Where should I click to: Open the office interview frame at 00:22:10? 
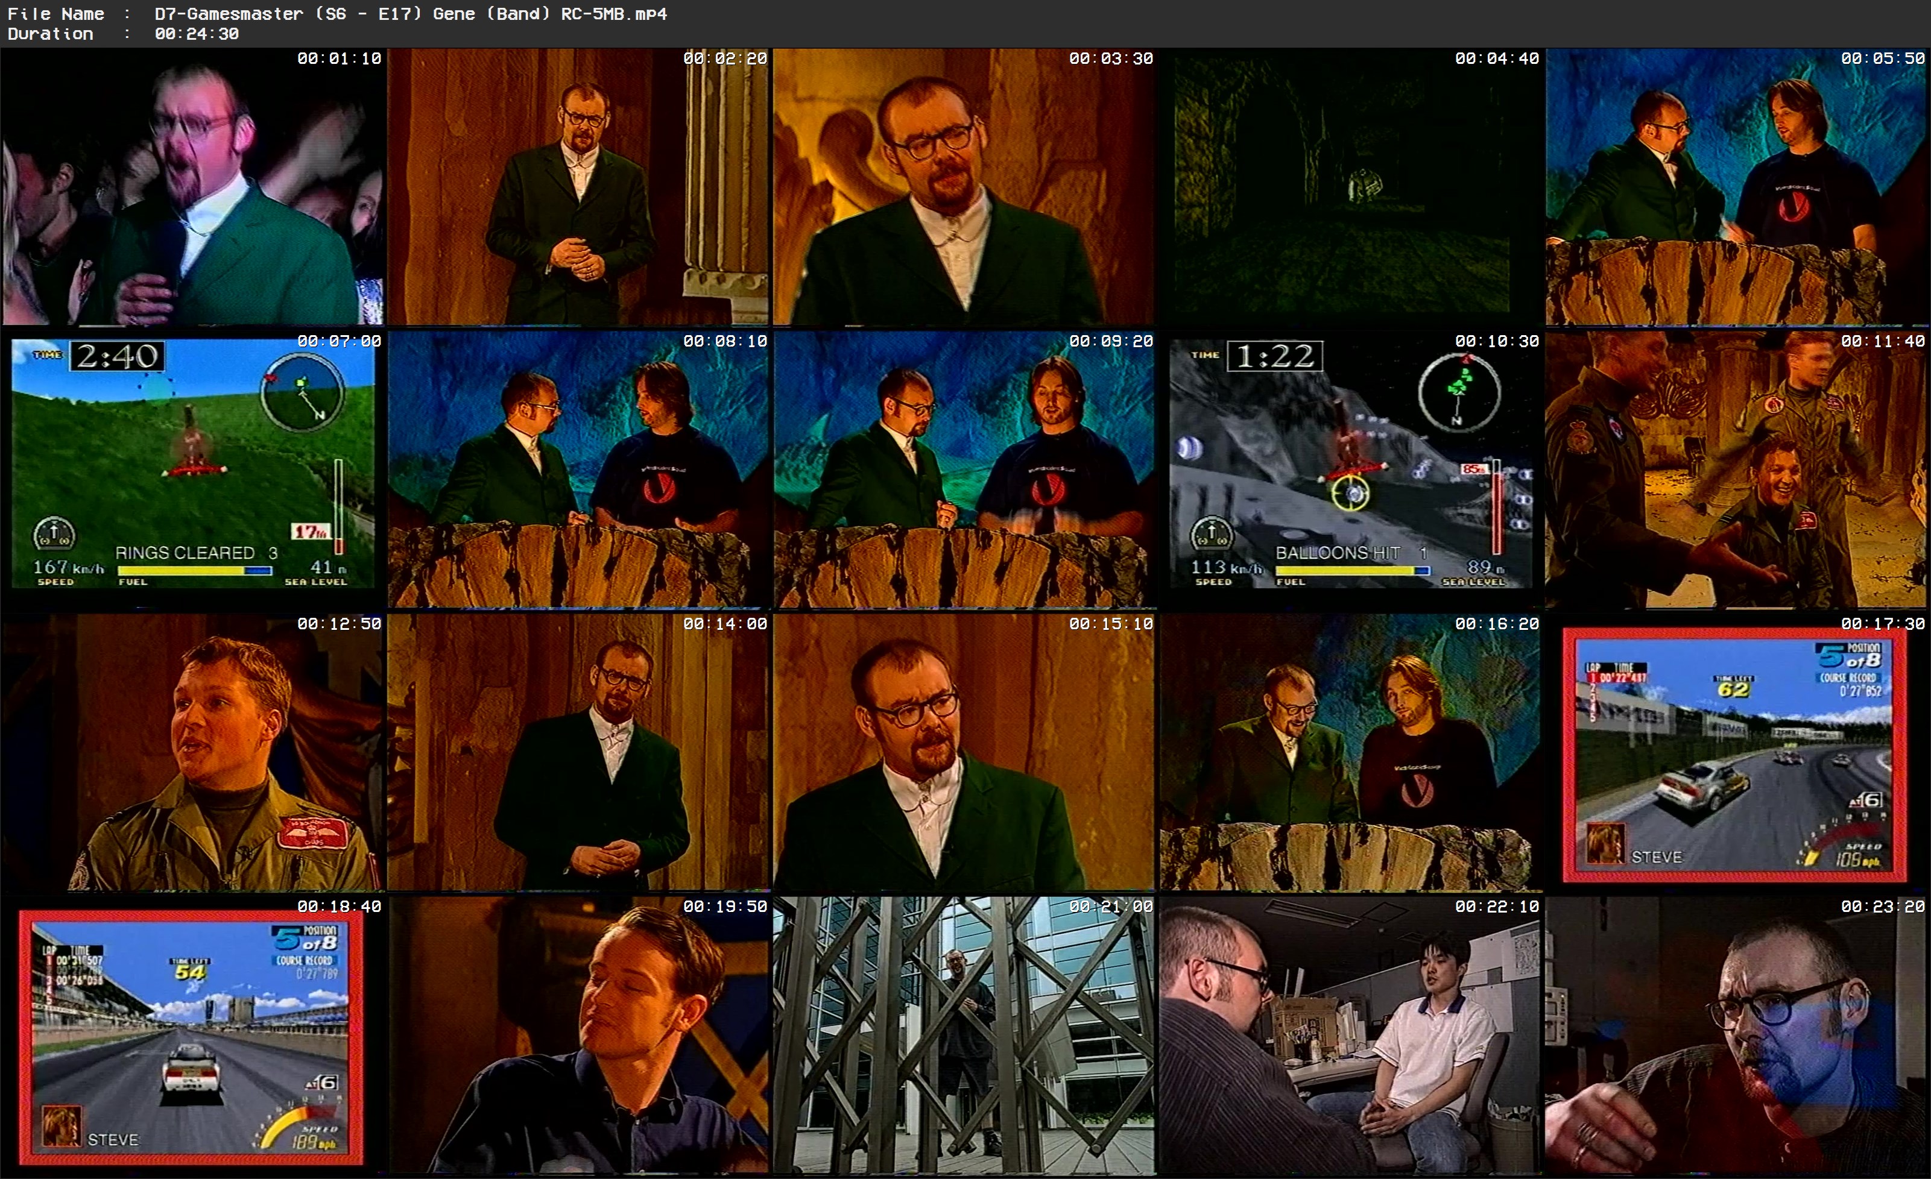pyautogui.click(x=1351, y=1036)
